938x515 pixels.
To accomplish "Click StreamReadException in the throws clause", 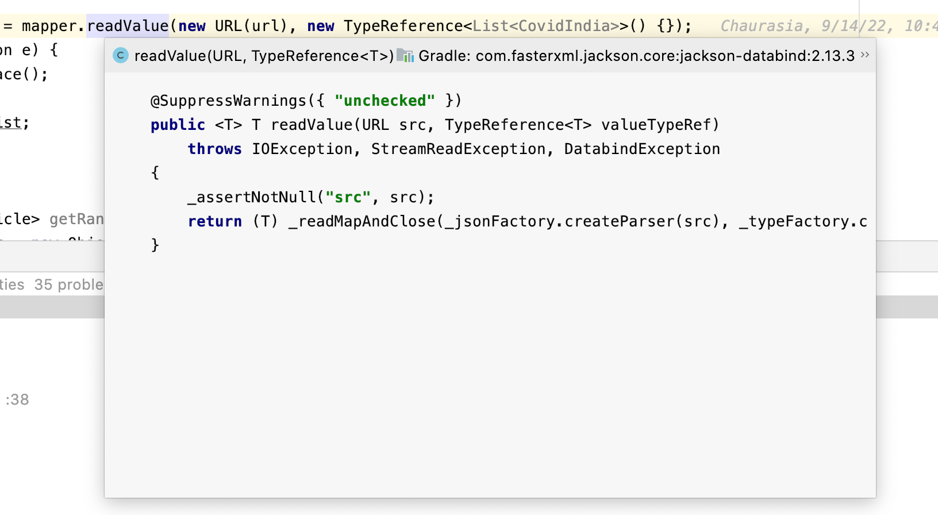I will (x=458, y=149).
